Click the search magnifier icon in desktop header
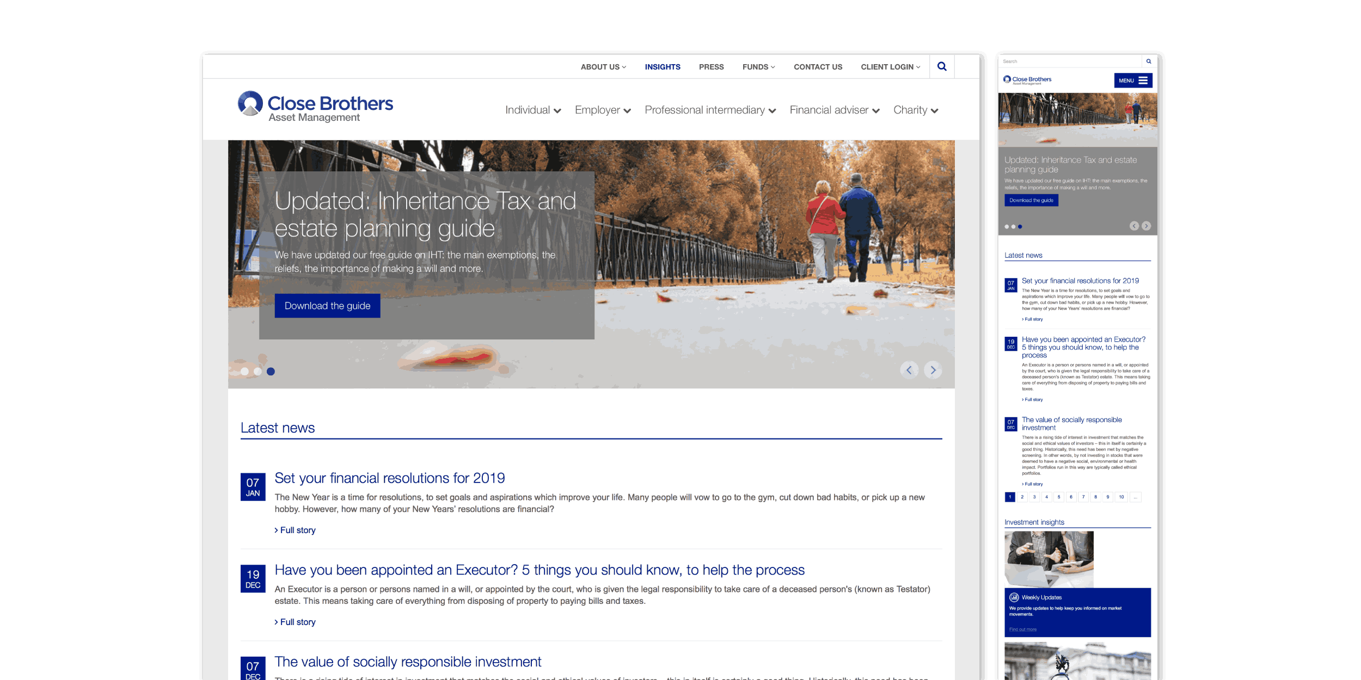 tap(942, 66)
